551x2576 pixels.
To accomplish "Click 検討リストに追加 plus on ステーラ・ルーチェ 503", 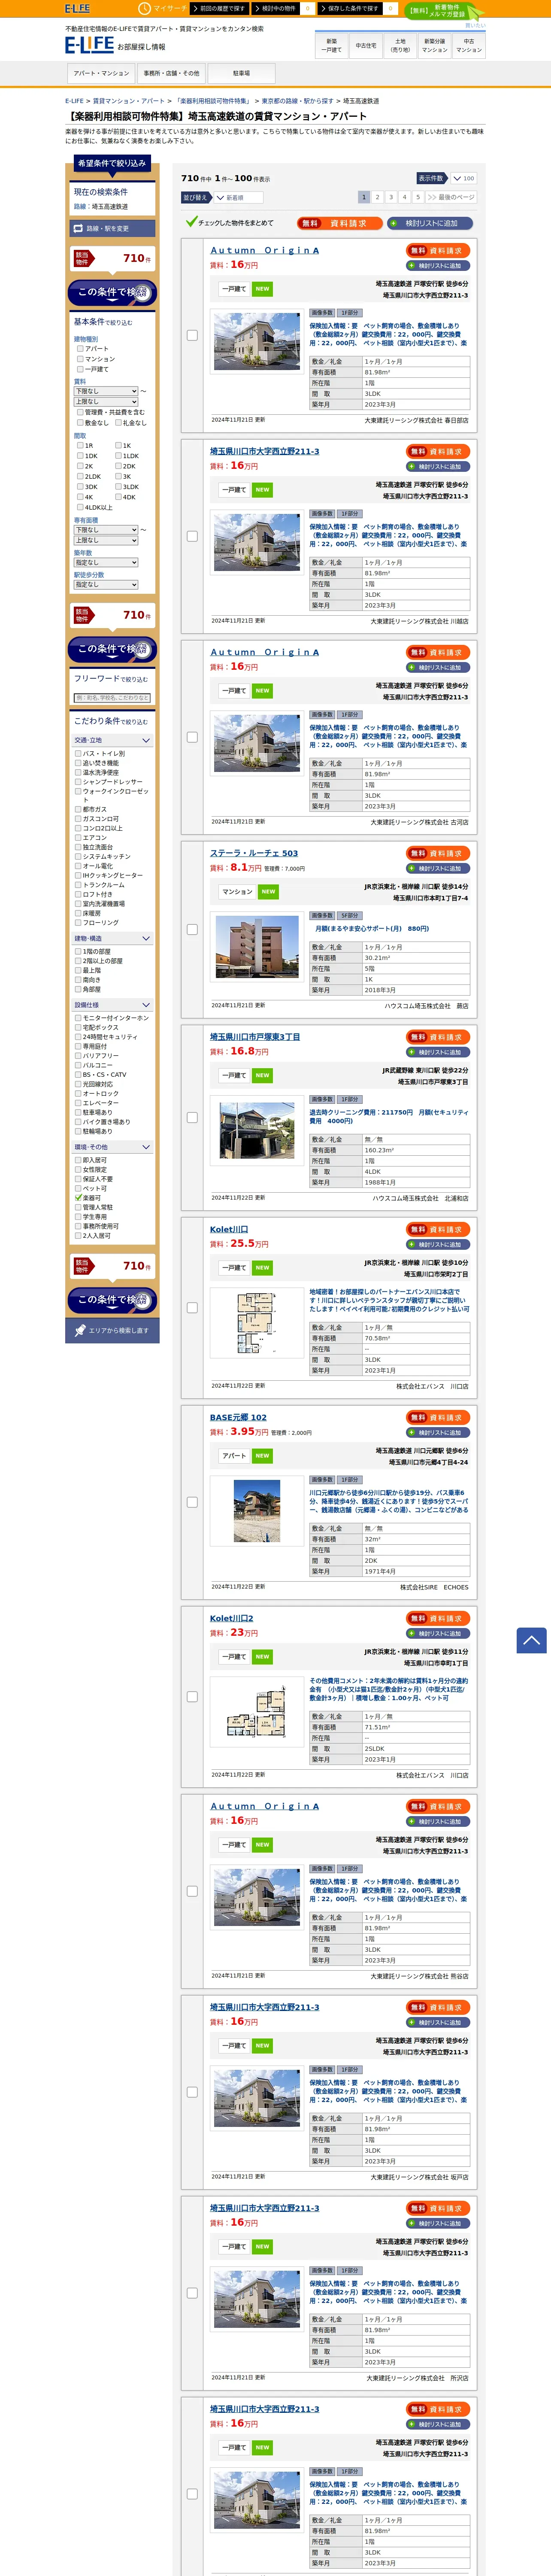I will (x=411, y=868).
